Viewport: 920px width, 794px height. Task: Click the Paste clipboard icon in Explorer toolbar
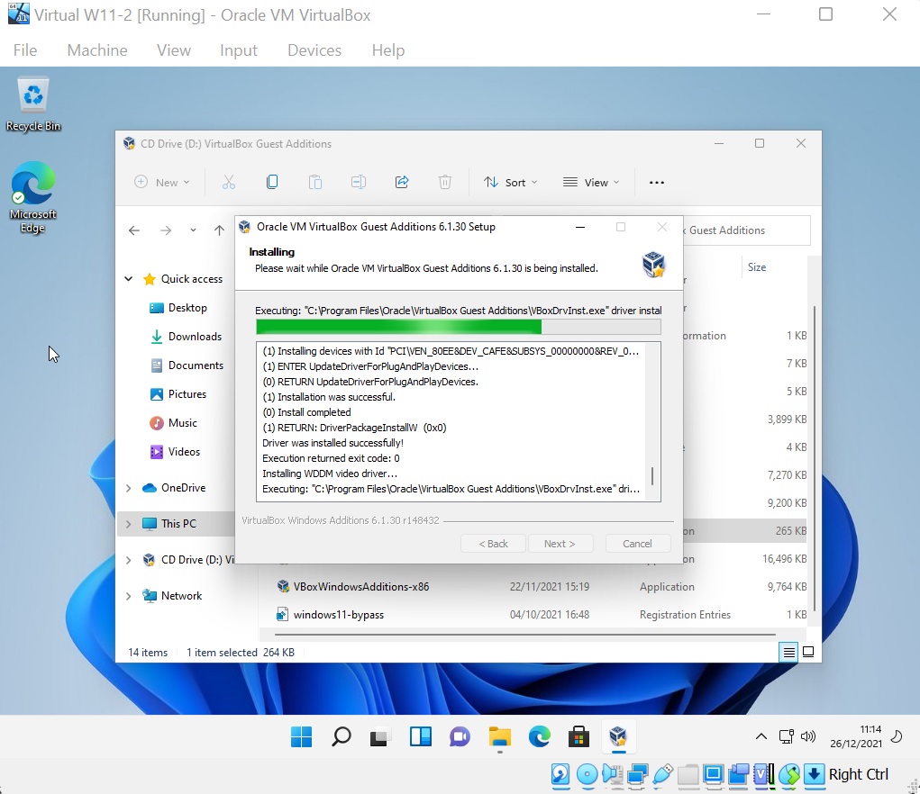[x=315, y=182]
